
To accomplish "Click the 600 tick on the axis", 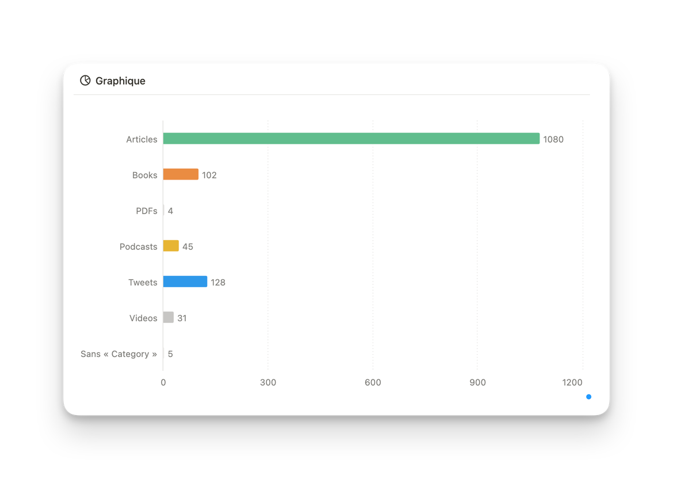I will pyautogui.click(x=373, y=382).
